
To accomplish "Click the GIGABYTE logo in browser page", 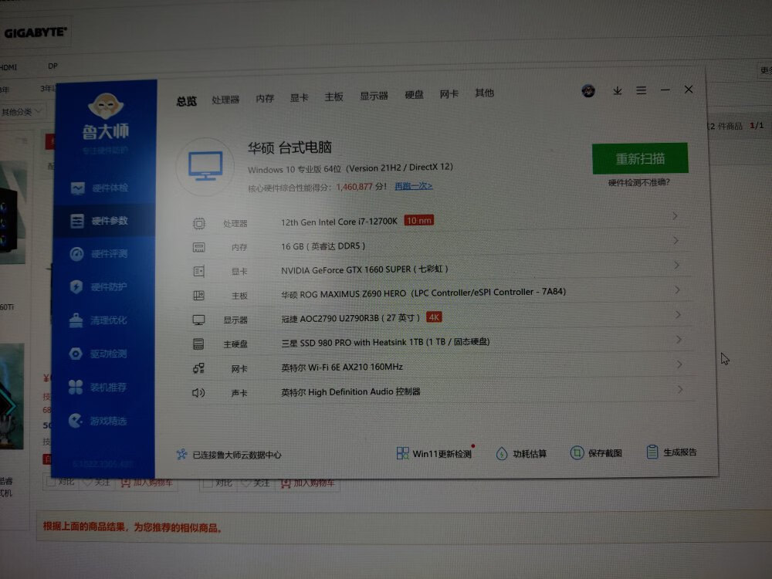I will pyautogui.click(x=35, y=32).
